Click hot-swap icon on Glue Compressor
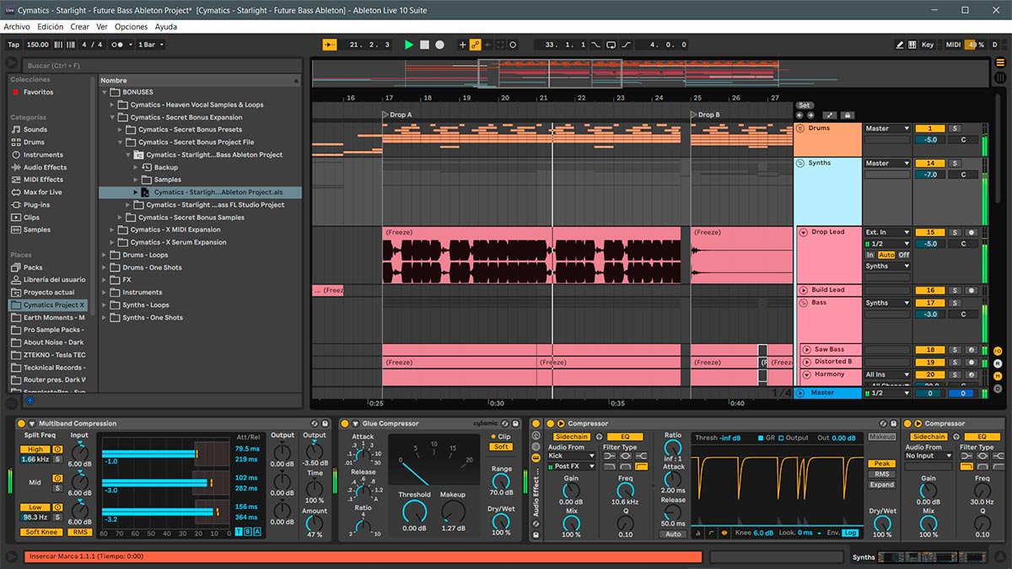 point(506,423)
